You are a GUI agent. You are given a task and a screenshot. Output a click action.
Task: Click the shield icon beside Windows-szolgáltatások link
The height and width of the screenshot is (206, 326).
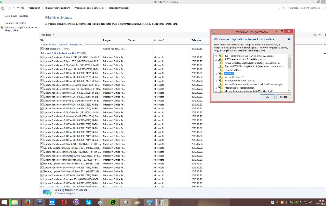pos(2,28)
